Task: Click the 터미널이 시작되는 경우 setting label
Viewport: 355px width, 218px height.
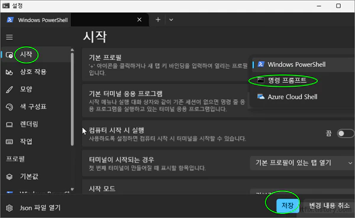Action: (x=121, y=160)
